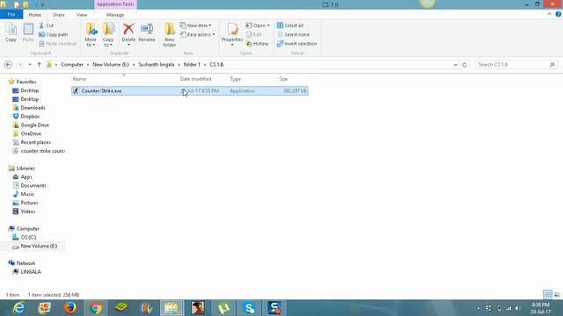Click Sushanth lingala in breadcrumb

157,64
